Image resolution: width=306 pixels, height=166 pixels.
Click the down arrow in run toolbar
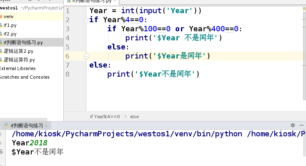pos(1,143)
